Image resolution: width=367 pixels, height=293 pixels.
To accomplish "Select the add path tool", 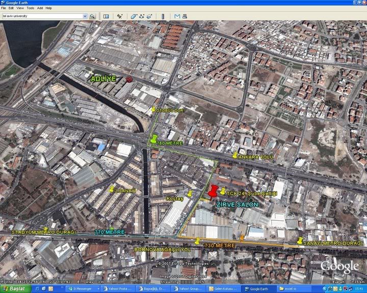I will coord(142,16).
